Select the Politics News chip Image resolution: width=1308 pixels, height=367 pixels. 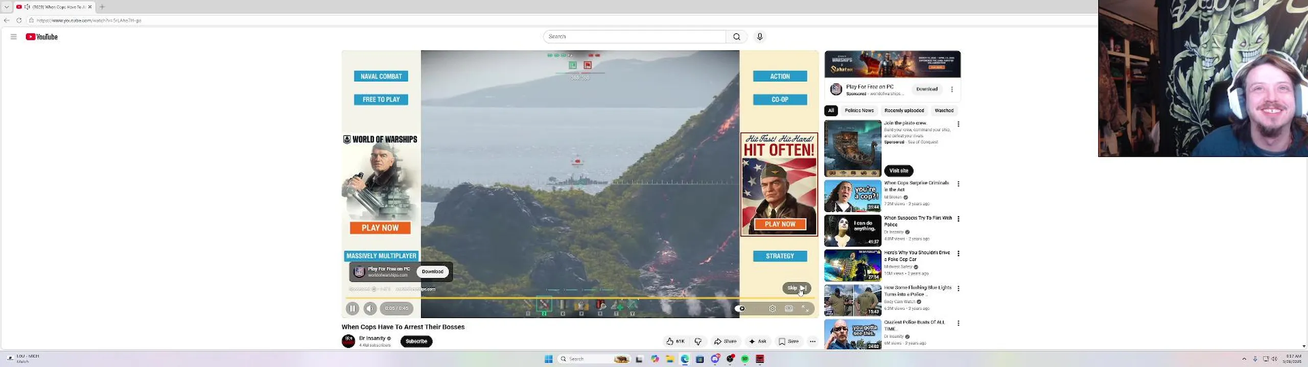(x=859, y=111)
